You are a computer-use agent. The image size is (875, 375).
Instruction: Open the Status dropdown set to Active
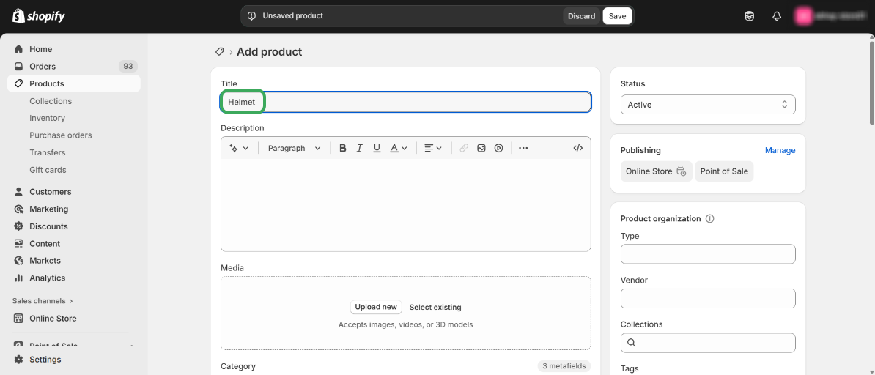pyautogui.click(x=708, y=105)
